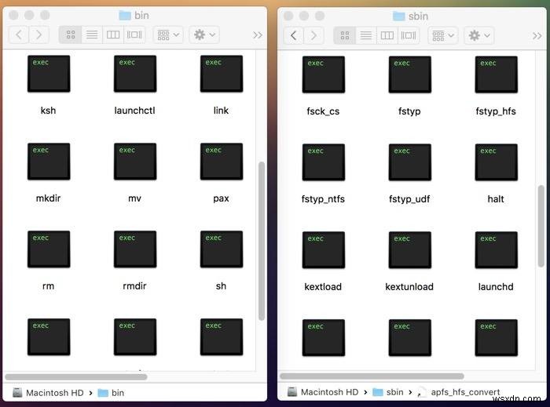Click the "launchd" file name label
550x407 pixels.
pyautogui.click(x=496, y=286)
